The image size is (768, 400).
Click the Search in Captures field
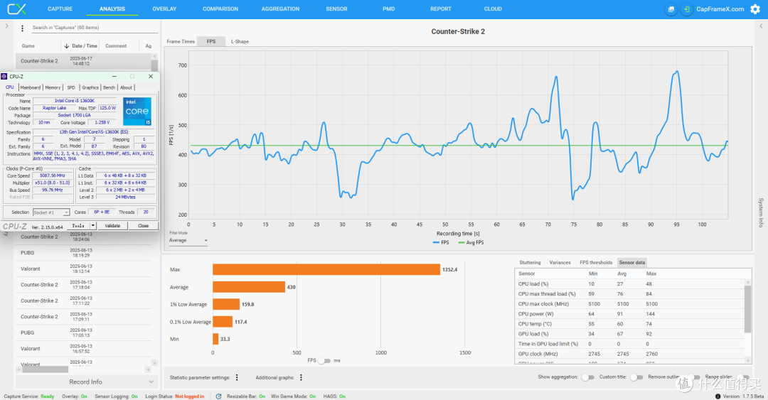click(x=94, y=28)
